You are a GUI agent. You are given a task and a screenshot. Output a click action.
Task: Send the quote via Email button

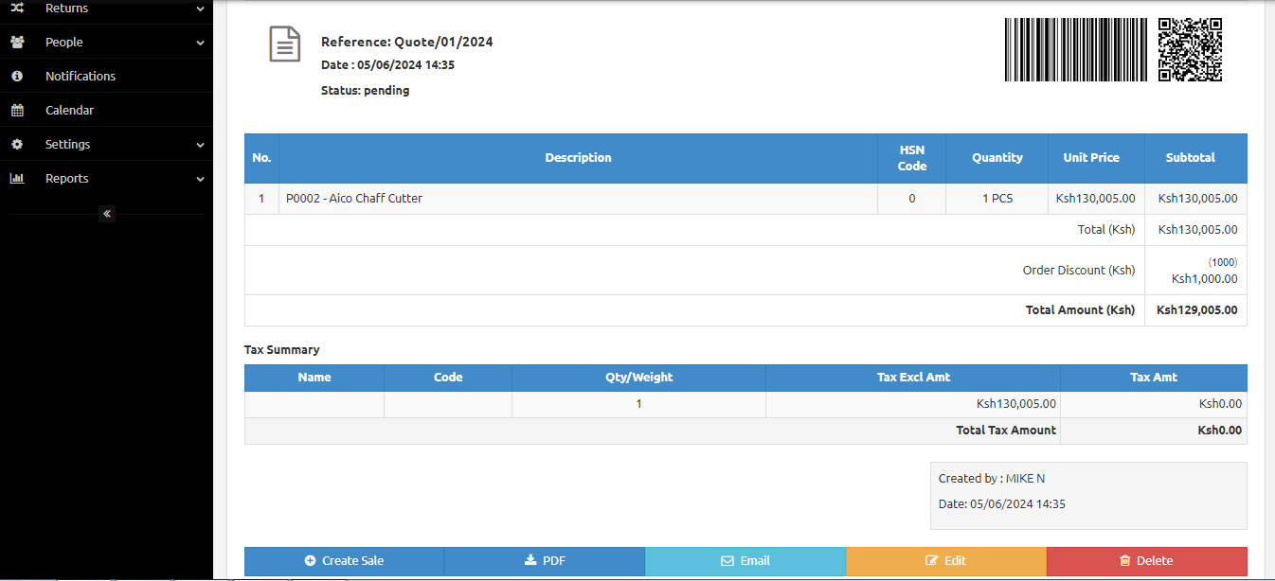pos(745,561)
